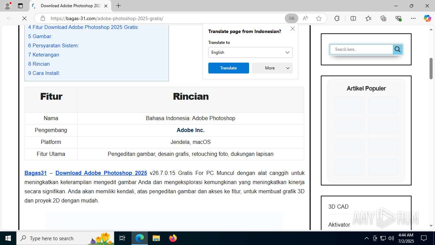The image size is (435, 245).
Task: Close the Download Adobe Photoshop tab
Action: pyautogui.click(x=106, y=6)
